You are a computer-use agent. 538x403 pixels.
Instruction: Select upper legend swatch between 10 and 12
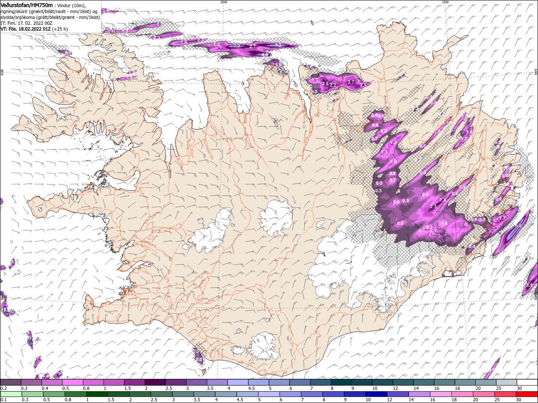pos(382,382)
